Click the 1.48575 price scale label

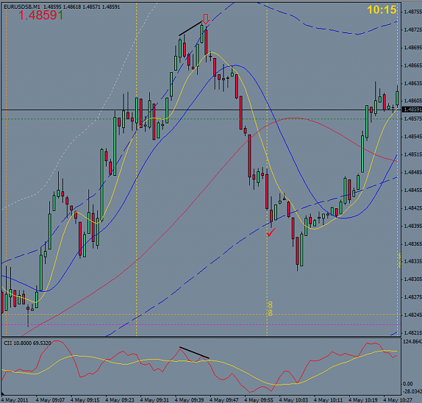pyautogui.click(x=413, y=118)
